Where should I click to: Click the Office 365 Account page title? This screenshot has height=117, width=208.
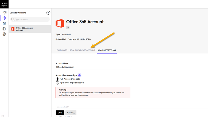pos(85,22)
